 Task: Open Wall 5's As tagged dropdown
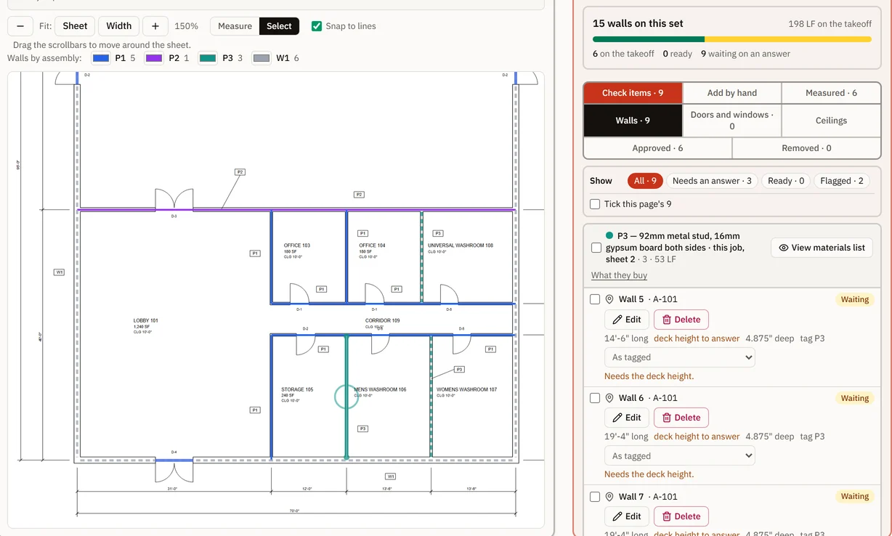point(680,357)
